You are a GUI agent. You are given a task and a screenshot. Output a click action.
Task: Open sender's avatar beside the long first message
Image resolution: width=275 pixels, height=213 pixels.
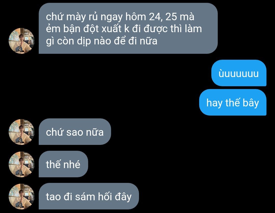(22, 41)
